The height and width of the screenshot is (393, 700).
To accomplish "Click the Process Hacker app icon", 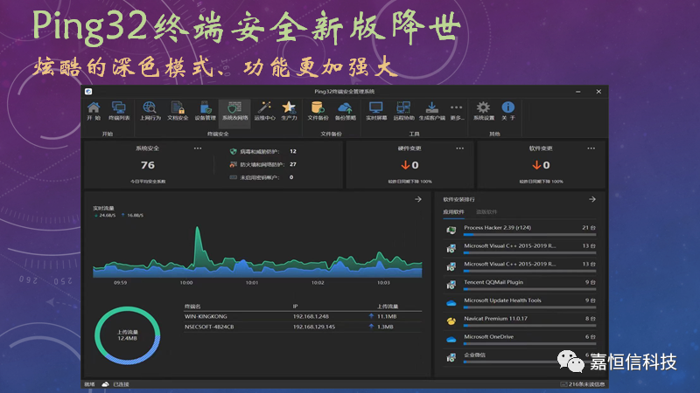I will [451, 230].
